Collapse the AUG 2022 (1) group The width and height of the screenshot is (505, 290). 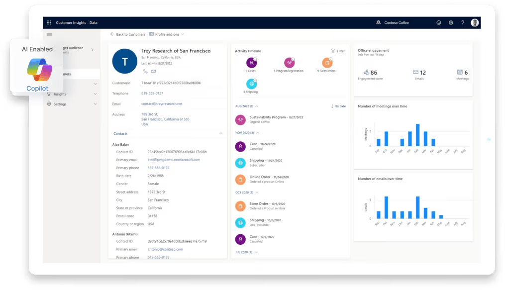tap(257, 106)
